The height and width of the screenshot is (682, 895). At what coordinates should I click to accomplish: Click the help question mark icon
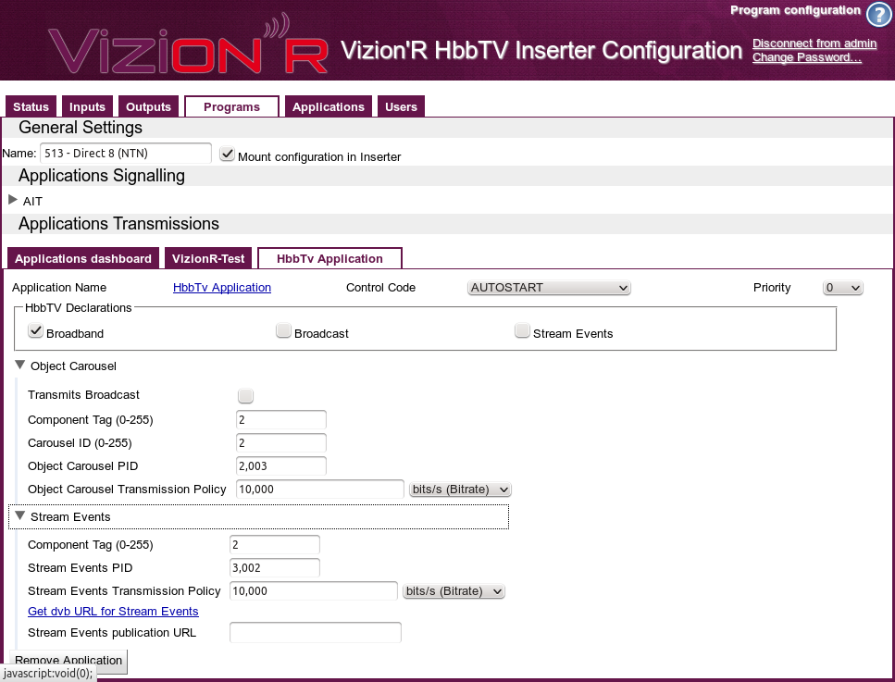point(877,16)
